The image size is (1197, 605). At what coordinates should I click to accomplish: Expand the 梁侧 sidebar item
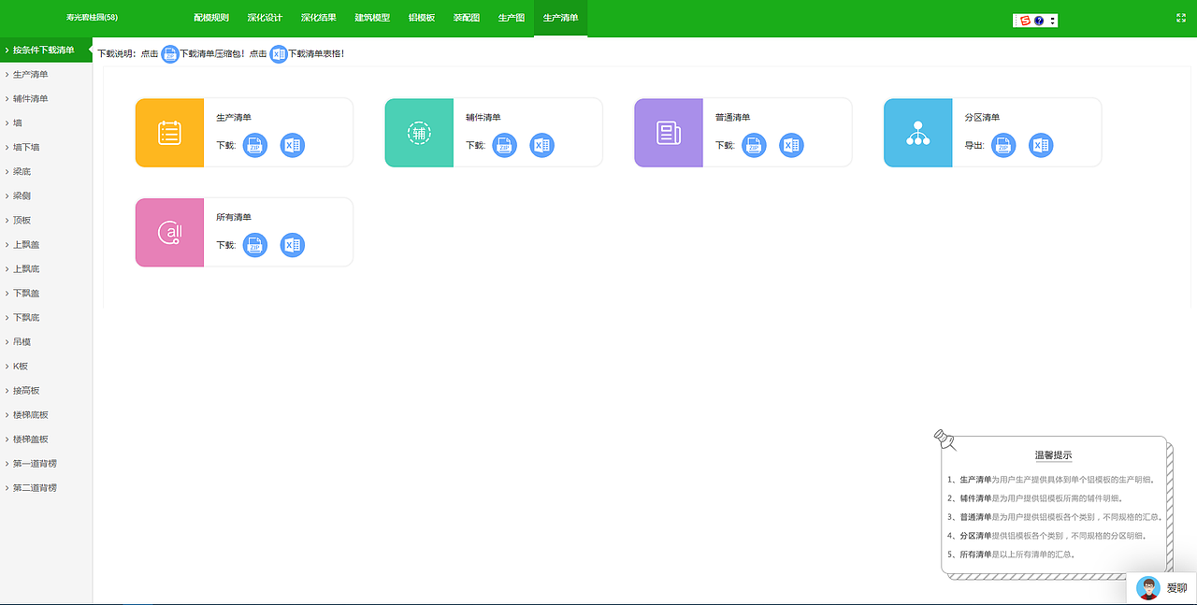coord(46,196)
